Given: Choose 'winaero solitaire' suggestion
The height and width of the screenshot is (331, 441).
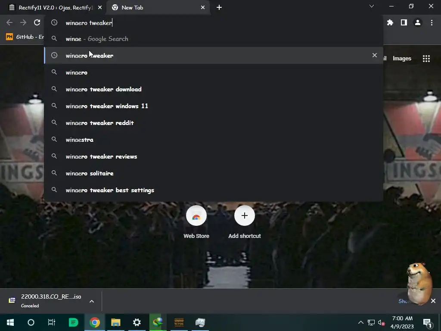Looking at the screenshot, I should click(214, 173).
